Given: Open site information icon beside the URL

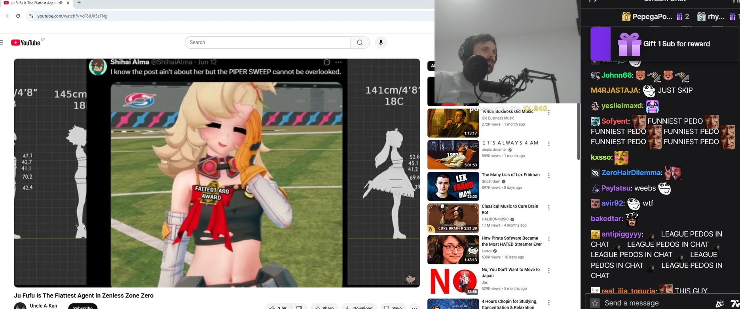Looking at the screenshot, I should pyautogui.click(x=31, y=16).
